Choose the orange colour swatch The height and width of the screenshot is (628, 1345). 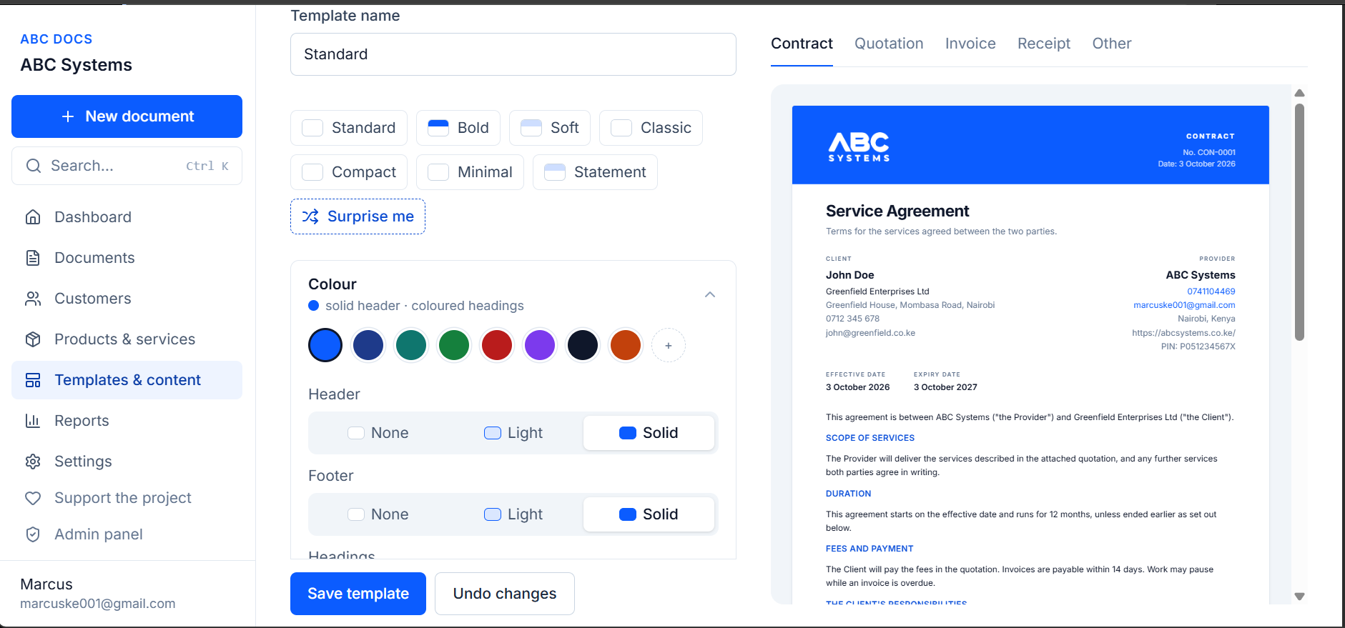tap(626, 346)
